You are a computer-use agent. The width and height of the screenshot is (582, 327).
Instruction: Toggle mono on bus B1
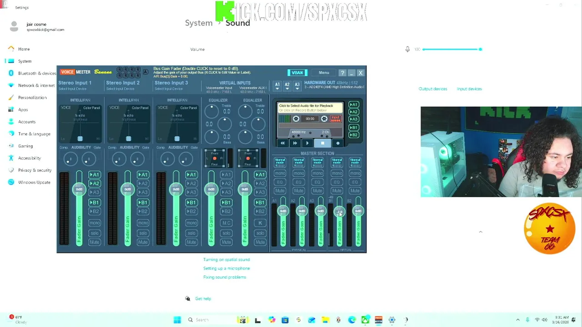(336, 173)
